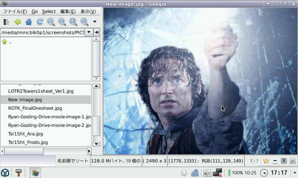Click the folder pane scroll-up arrow
Image resolution: width=298 pixels, height=178 pixels.
coord(96,39)
